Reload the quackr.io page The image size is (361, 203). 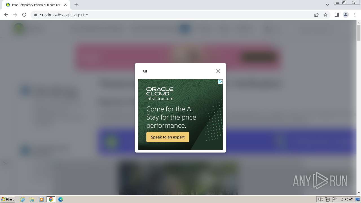[24, 15]
